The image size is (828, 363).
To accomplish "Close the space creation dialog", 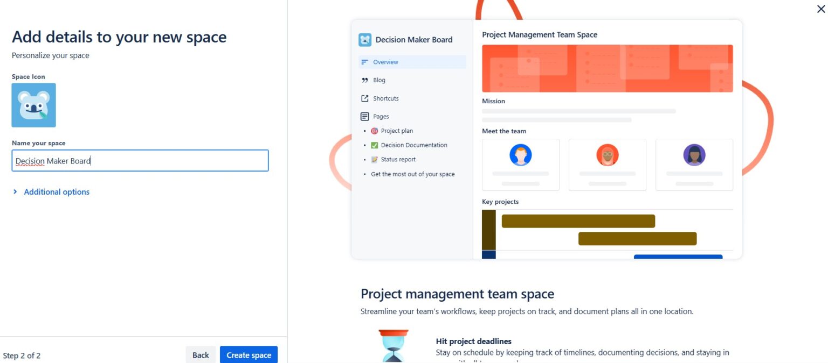I will tap(821, 9).
